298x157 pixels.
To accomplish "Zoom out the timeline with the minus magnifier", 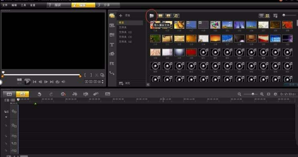I will click(239, 94).
